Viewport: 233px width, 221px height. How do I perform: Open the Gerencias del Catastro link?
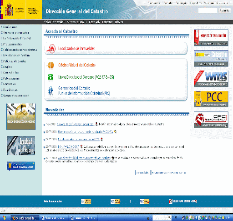tap(74, 88)
